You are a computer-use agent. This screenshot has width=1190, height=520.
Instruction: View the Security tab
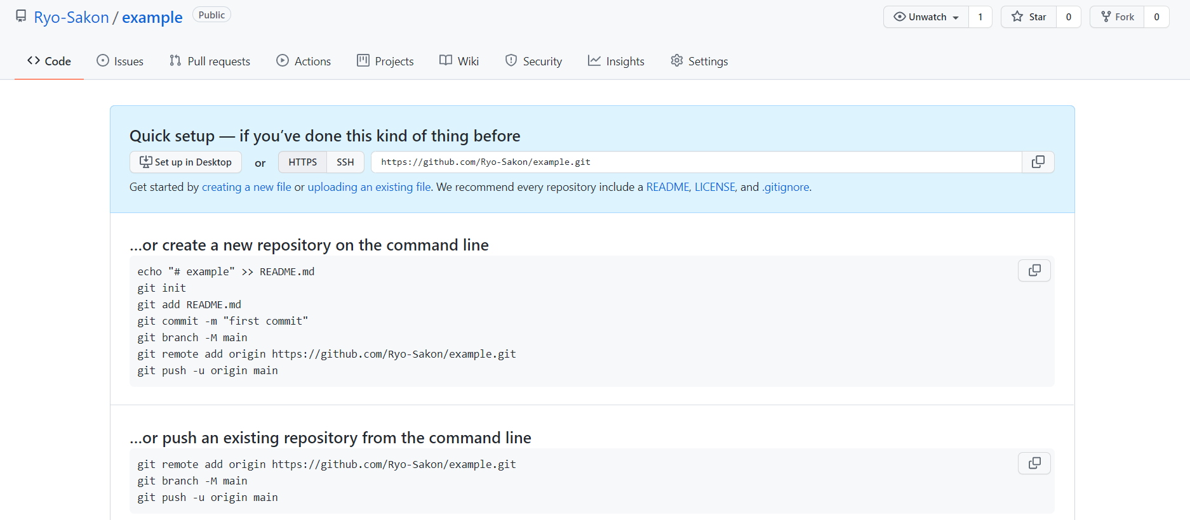pyautogui.click(x=533, y=61)
